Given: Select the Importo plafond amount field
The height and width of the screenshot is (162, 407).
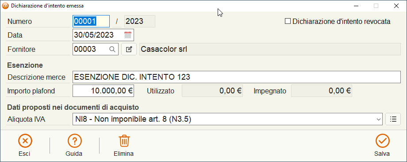Looking at the screenshot, I should click(104, 91).
